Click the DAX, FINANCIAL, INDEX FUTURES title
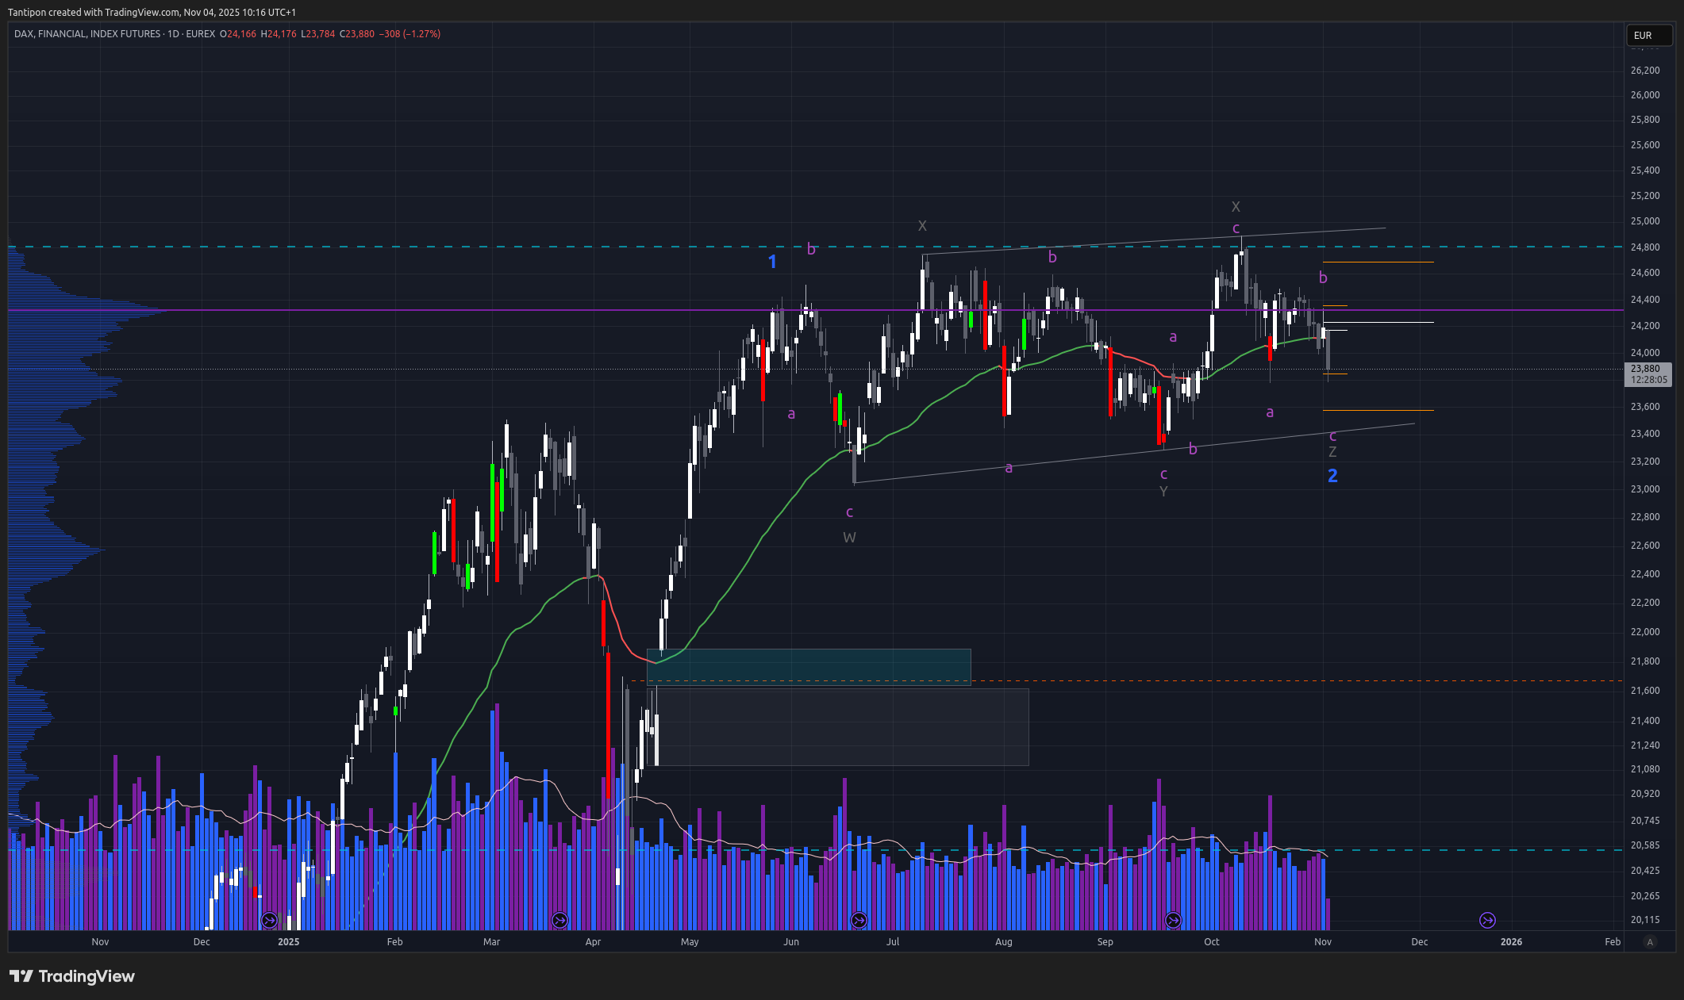 [x=87, y=34]
